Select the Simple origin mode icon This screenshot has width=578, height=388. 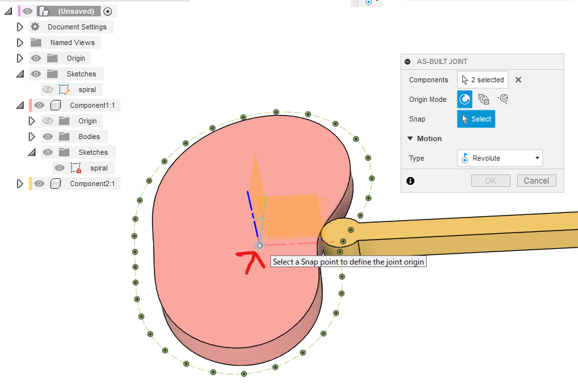click(464, 99)
